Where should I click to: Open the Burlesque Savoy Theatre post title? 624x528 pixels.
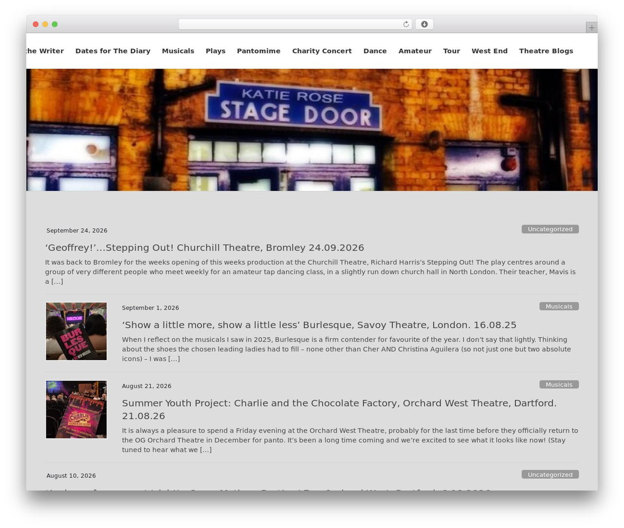pyautogui.click(x=319, y=325)
